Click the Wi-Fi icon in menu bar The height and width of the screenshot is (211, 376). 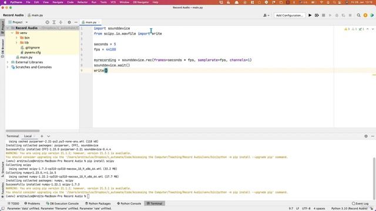tap(321, 2)
